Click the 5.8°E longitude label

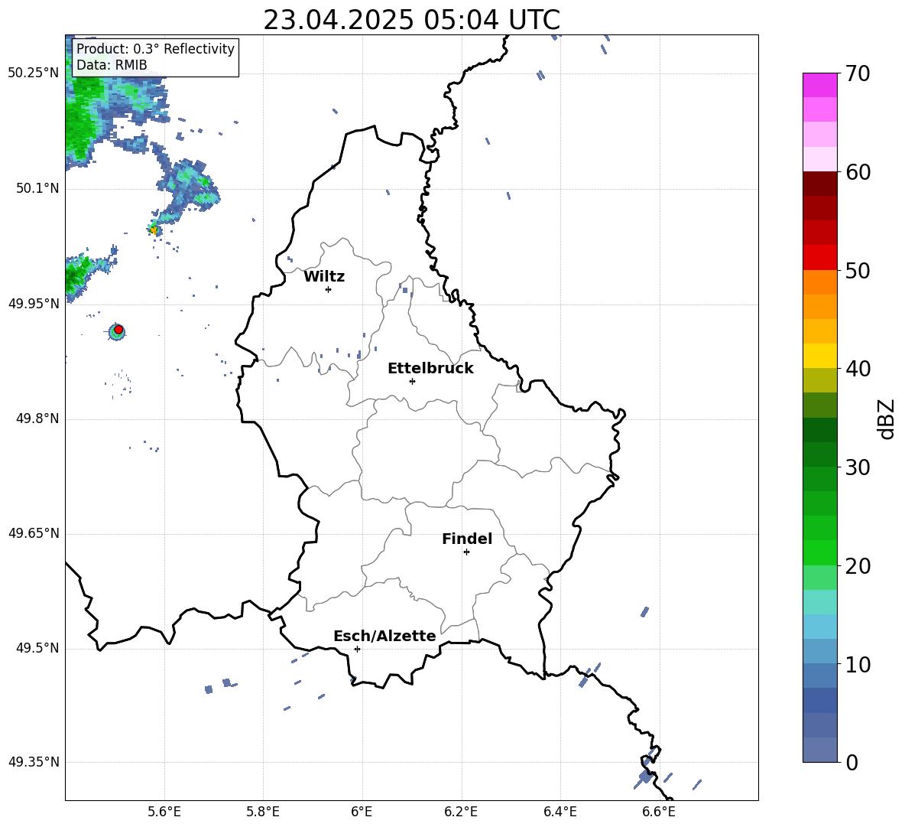tap(263, 812)
